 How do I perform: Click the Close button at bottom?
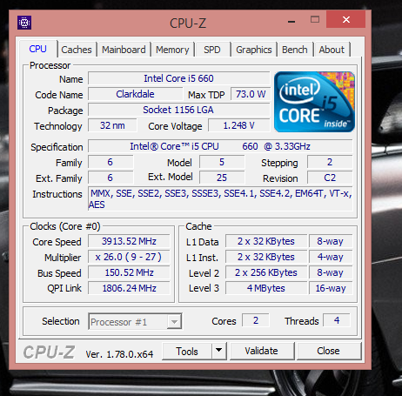328,352
